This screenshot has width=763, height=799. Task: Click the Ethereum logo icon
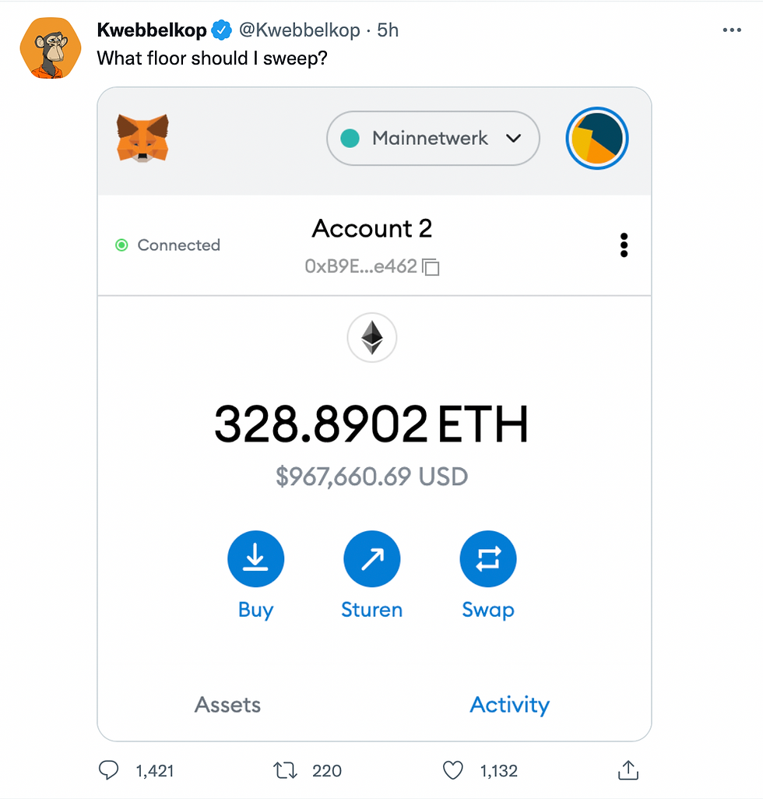(371, 339)
